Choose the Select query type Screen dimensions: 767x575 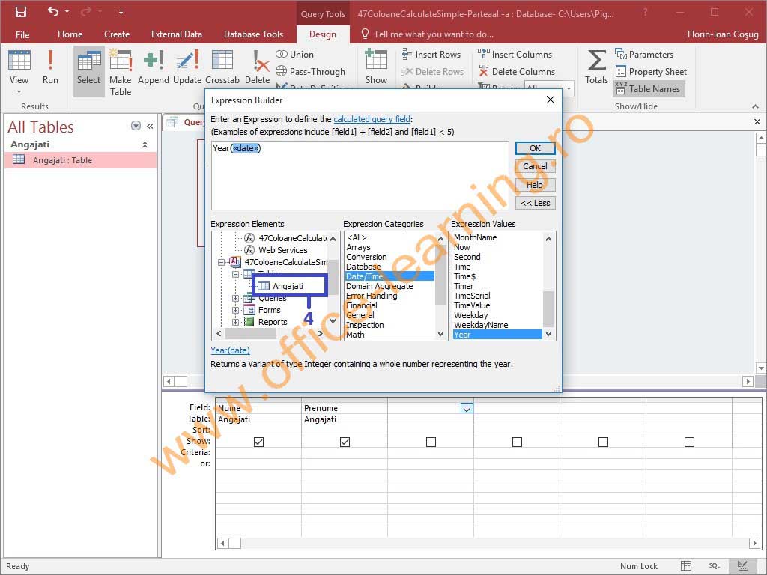click(x=88, y=71)
